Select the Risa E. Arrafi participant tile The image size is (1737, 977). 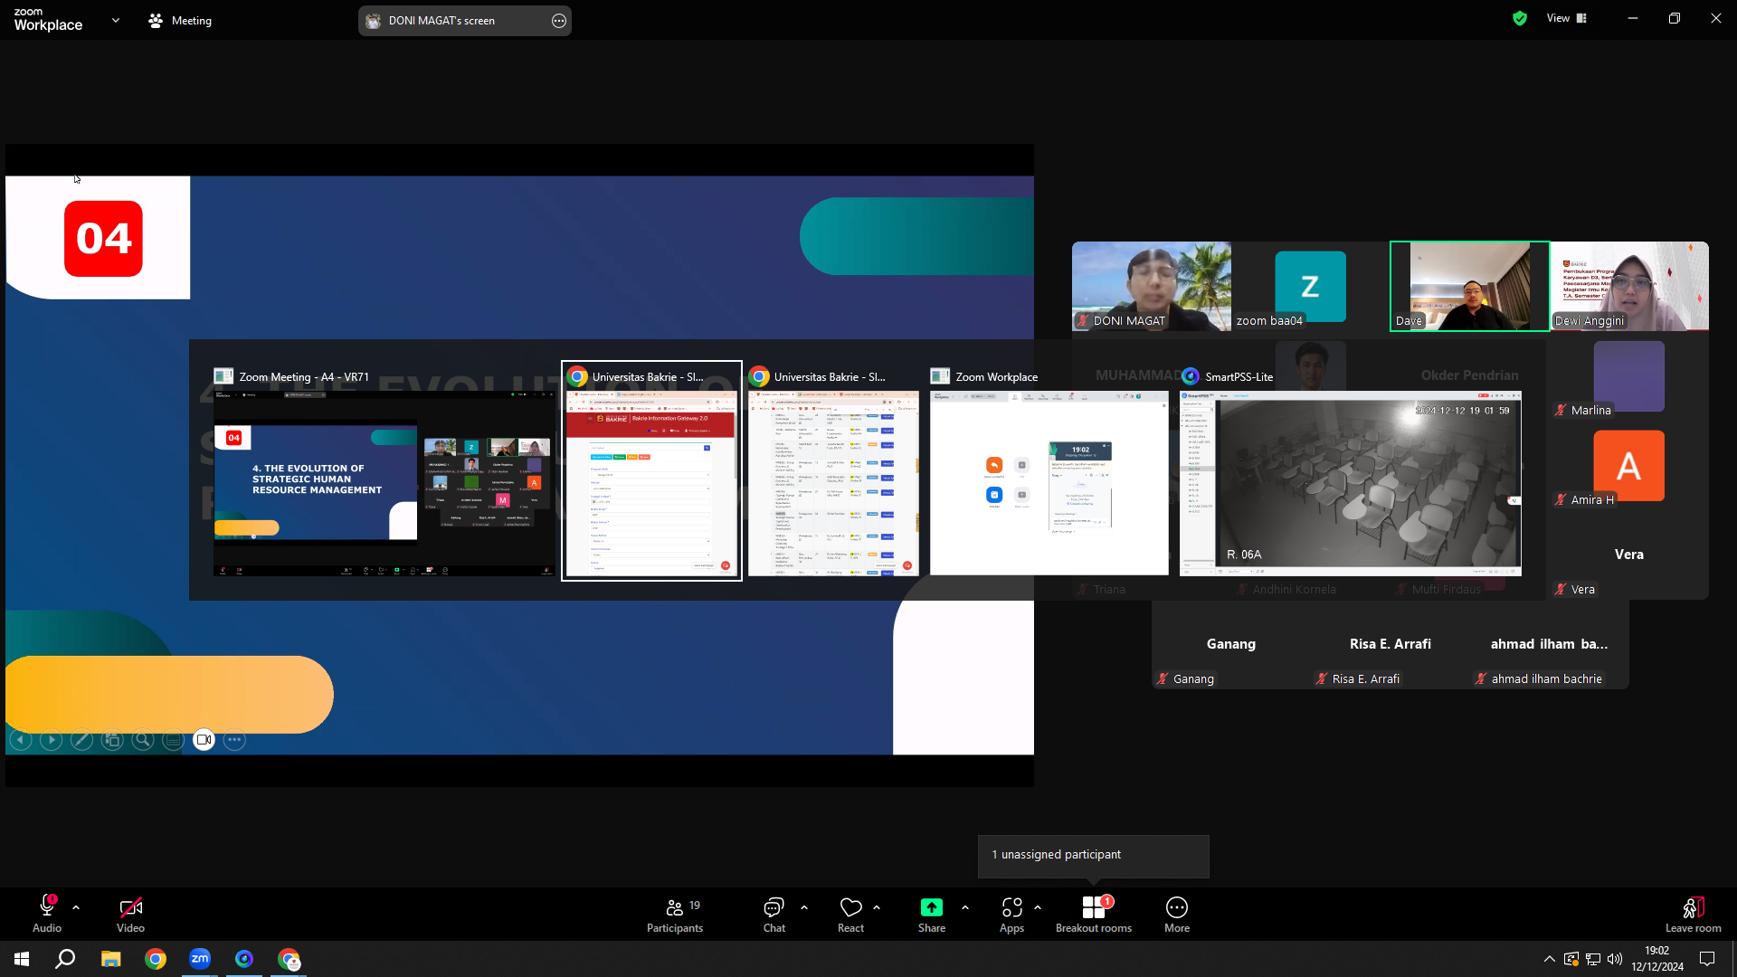pos(1391,644)
